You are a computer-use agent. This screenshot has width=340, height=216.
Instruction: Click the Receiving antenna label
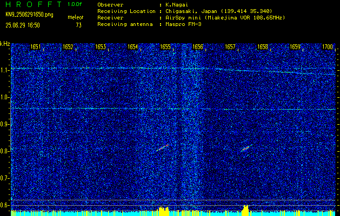(125, 24)
